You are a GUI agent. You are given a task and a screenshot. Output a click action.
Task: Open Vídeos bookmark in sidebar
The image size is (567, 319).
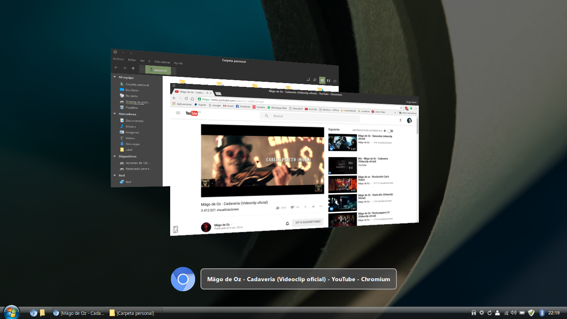(127, 138)
